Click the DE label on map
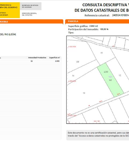129x145 pixels. pyautogui.click(x=78, y=62)
